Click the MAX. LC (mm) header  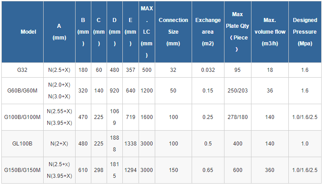coord(147,32)
